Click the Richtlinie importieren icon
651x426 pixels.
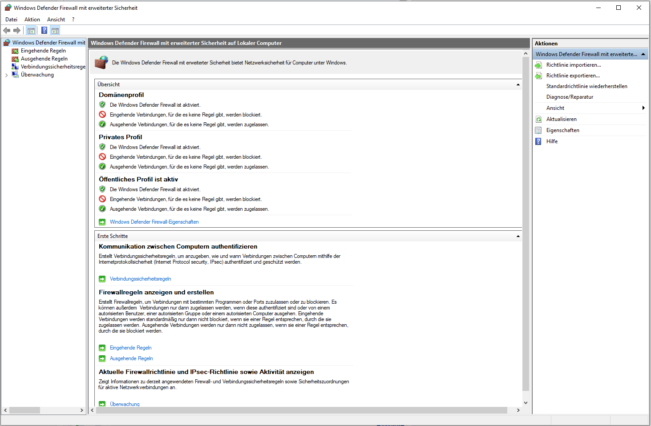(x=538, y=64)
